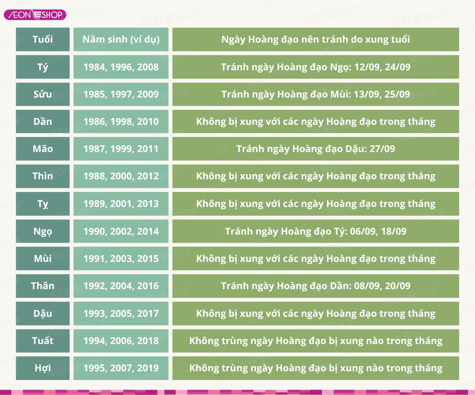The height and width of the screenshot is (395, 475).
Task: Select the '1994, 2006, 2018' cell
Action: click(x=121, y=341)
